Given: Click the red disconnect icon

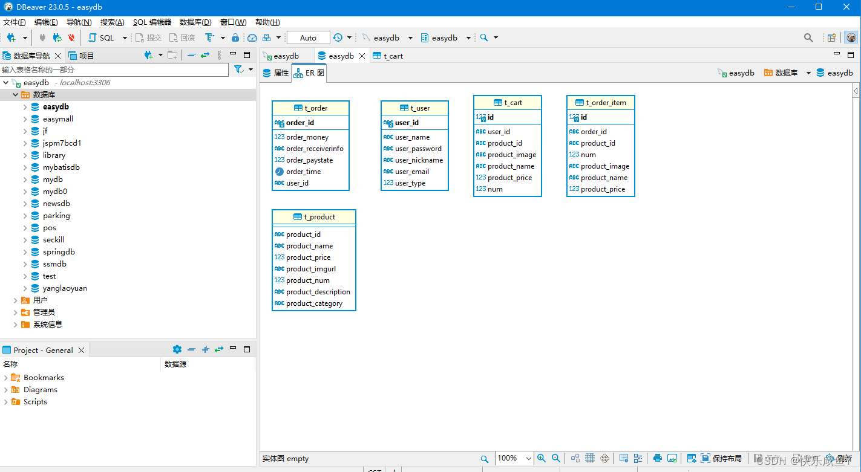Looking at the screenshot, I should 71,37.
